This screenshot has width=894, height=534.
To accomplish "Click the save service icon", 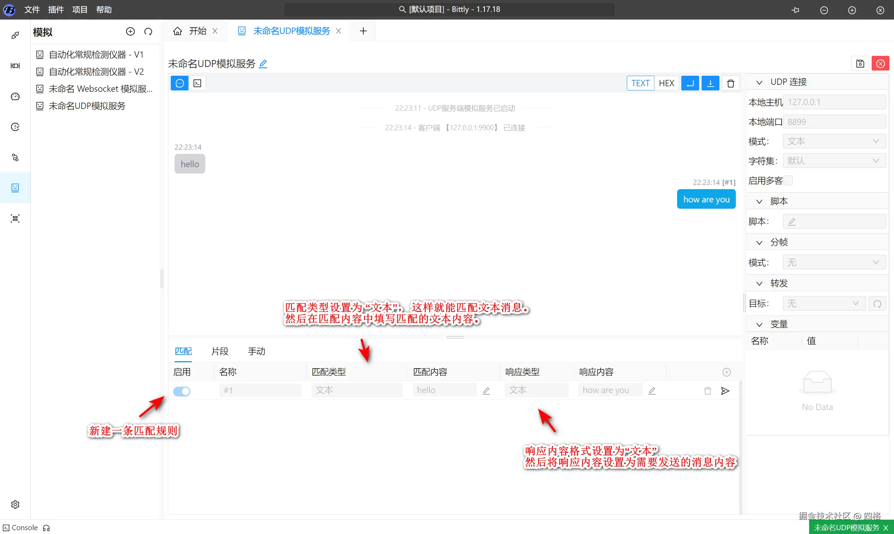I will [x=860, y=64].
